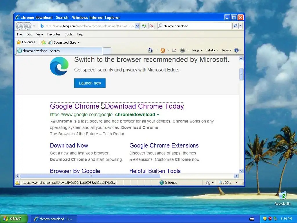This screenshot has height=223, width=297.
Task: Click the magnifier Search button in toolbar
Action: point(235,26)
